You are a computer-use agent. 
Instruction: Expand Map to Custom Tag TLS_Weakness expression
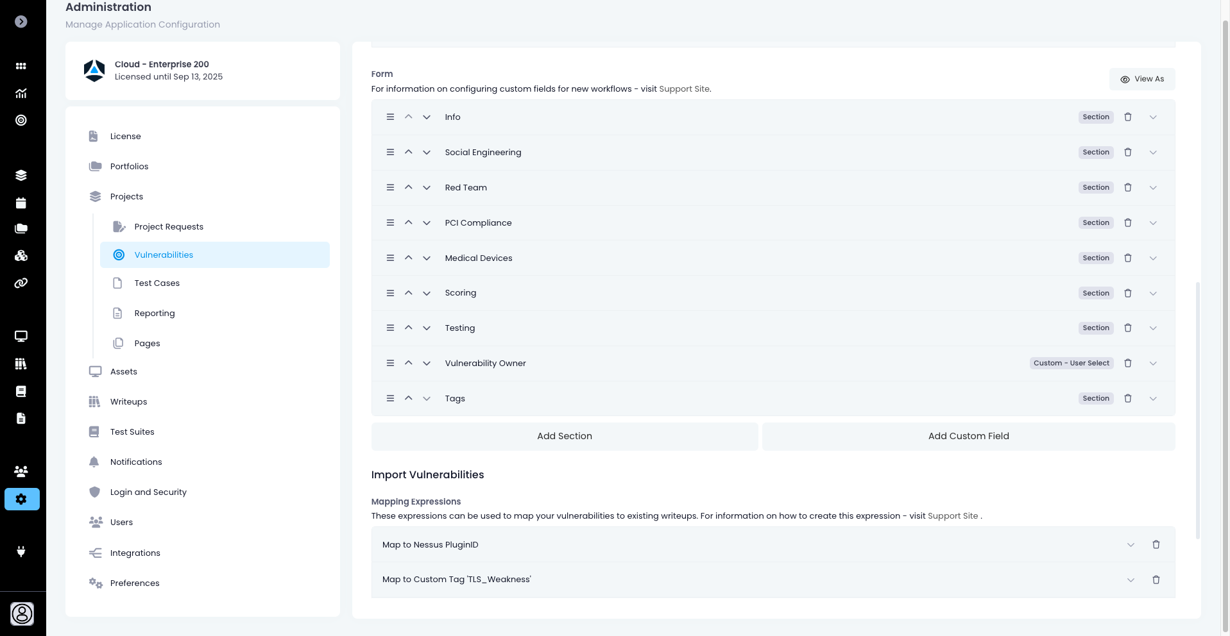coord(1131,580)
